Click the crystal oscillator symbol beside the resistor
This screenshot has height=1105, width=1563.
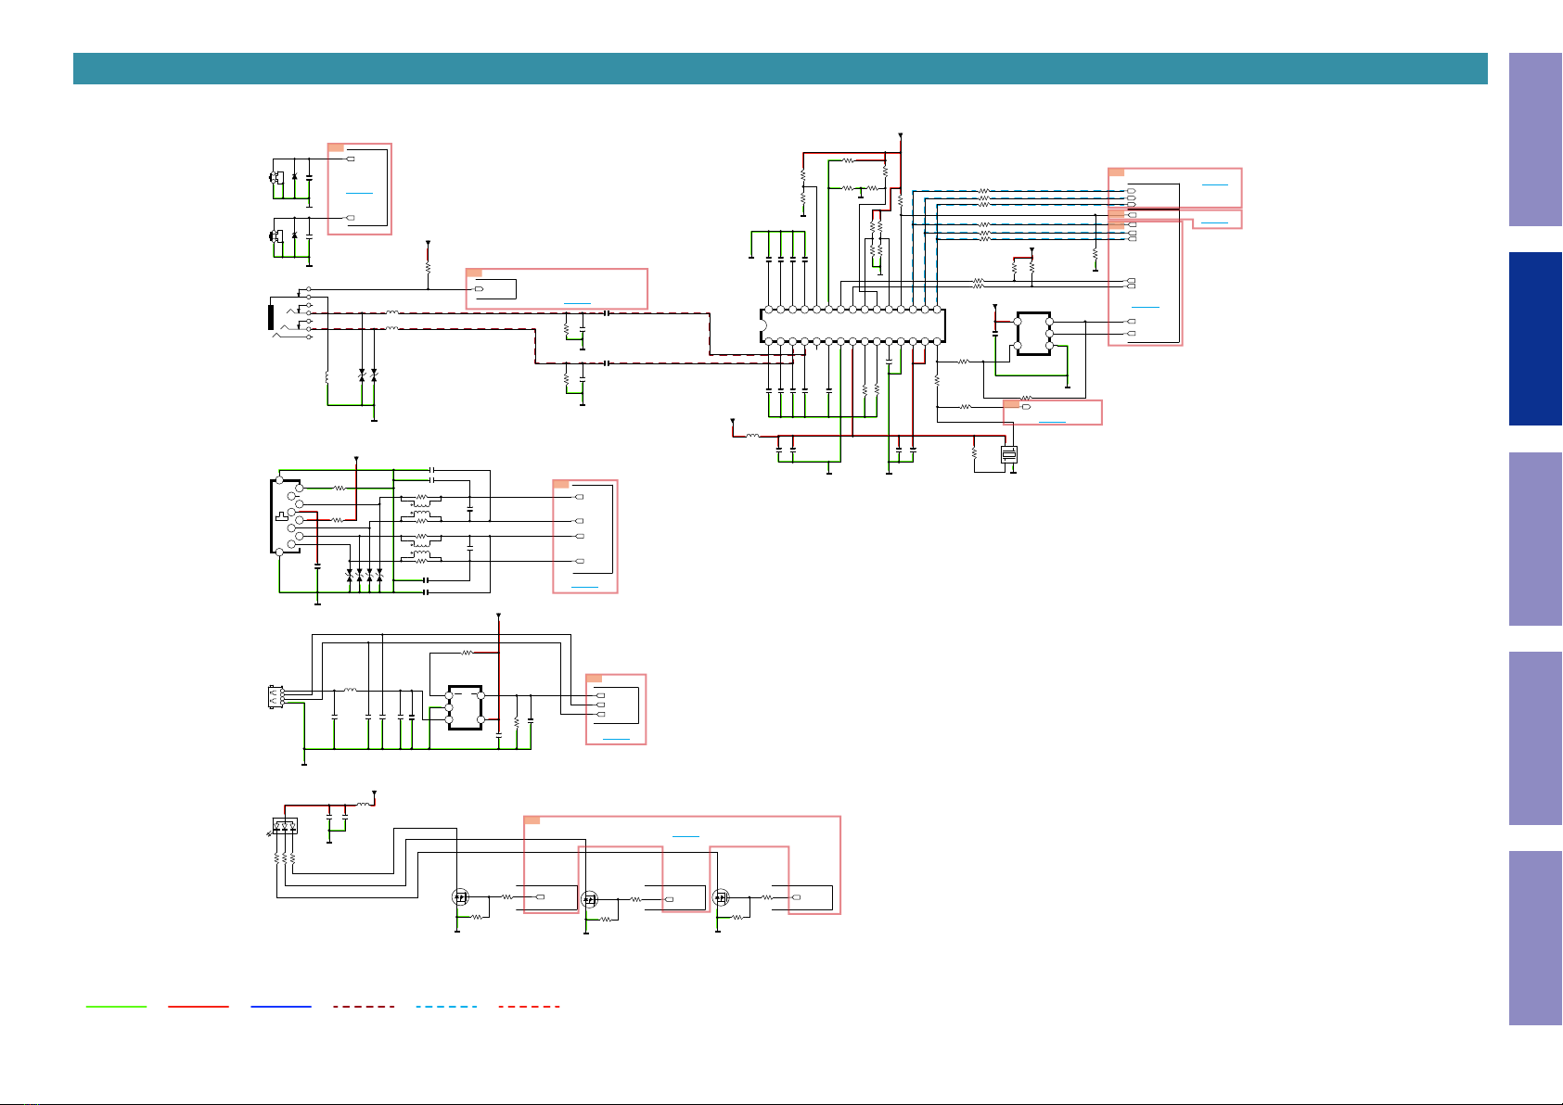click(1009, 454)
